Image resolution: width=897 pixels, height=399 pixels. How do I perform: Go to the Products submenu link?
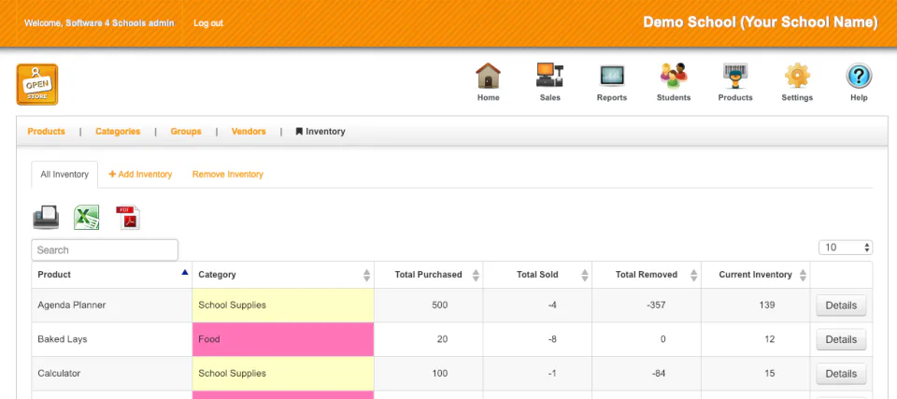[x=47, y=131]
